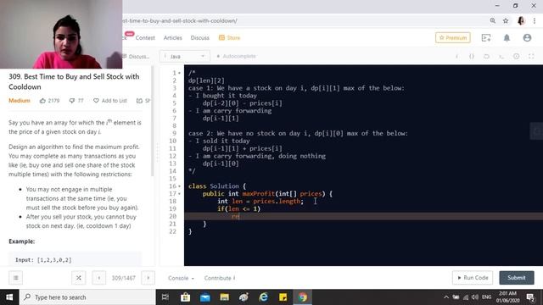Open the notifications bell
This screenshot has width=543, height=305.
click(507, 37)
